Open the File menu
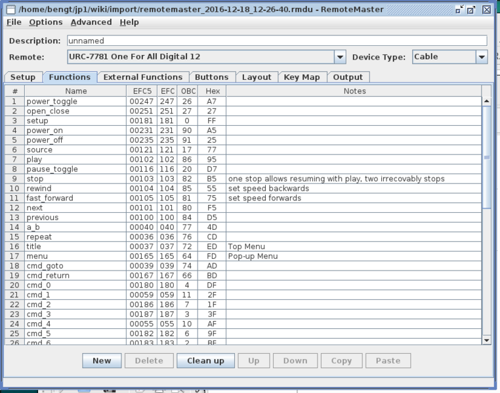The width and height of the screenshot is (500, 393). click(x=14, y=22)
